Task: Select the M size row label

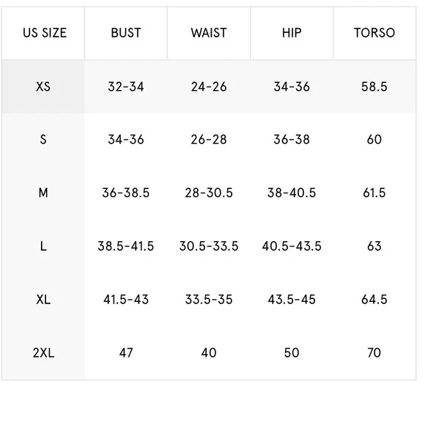Action: point(43,193)
